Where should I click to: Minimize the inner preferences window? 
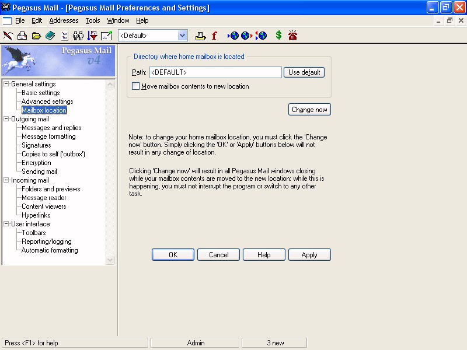coord(438,20)
